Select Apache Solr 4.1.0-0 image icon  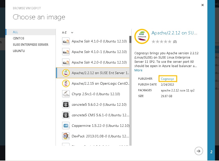tap(66, 41)
